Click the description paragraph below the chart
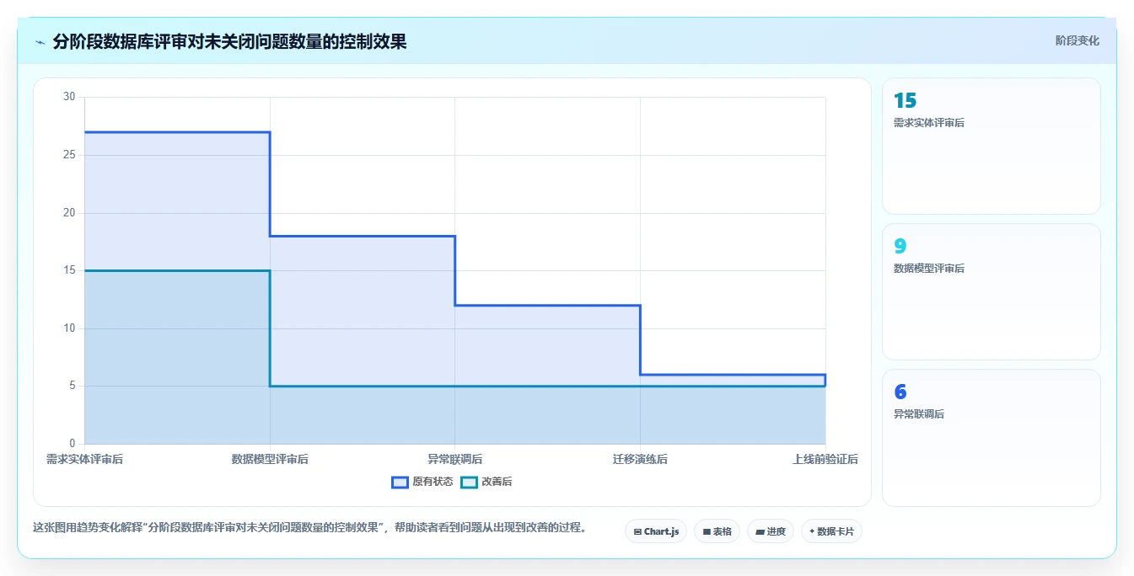 309,528
